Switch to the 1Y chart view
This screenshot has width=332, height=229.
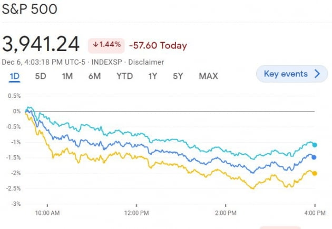tap(153, 76)
